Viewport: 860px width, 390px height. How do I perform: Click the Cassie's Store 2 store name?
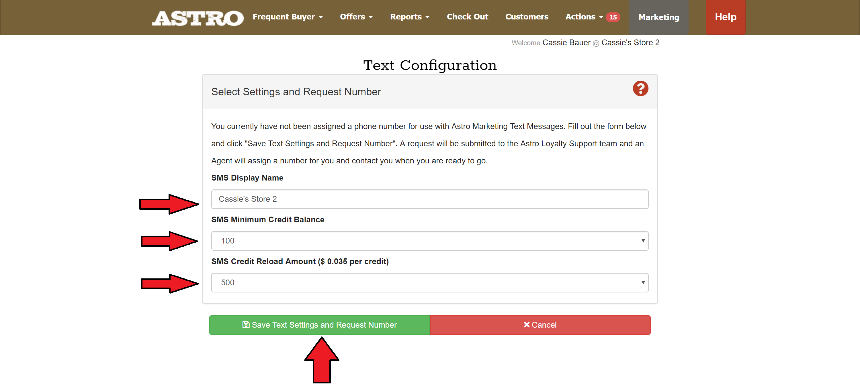click(630, 43)
